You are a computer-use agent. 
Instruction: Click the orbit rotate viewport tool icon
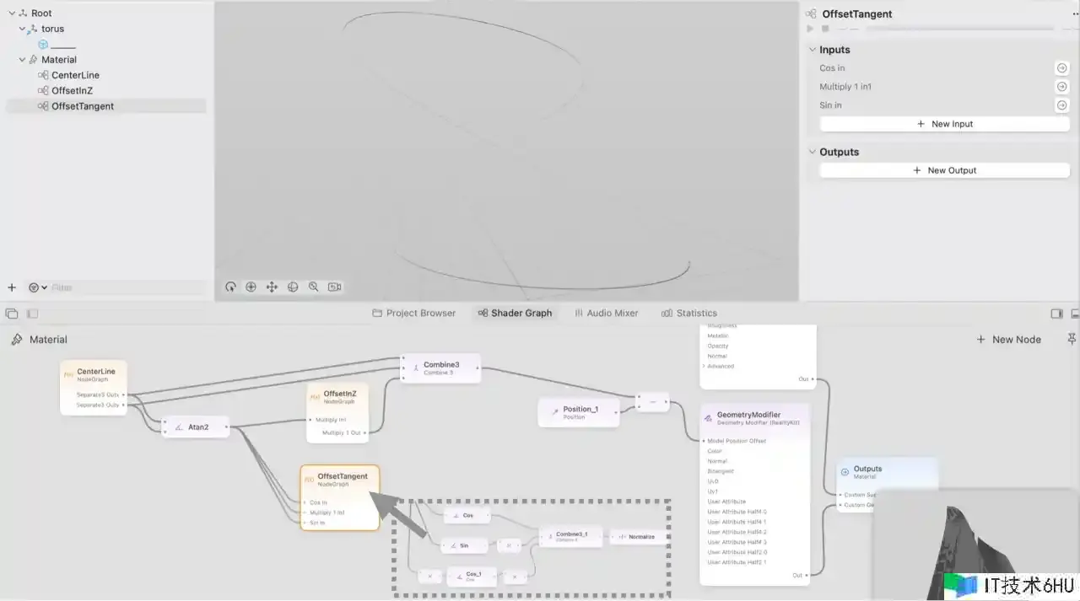pos(230,287)
